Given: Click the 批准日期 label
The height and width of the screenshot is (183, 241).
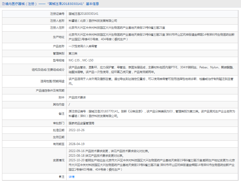Looking at the screenshot, I should [x=59, y=130].
